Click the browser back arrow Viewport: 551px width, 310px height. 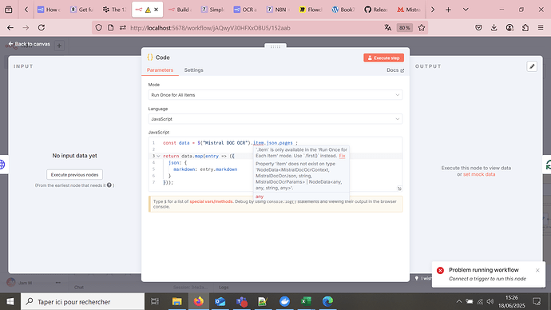[x=10, y=28]
